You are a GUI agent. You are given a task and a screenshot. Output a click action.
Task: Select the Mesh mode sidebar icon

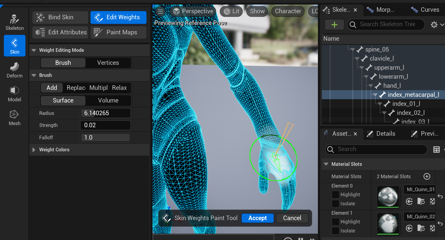14,117
